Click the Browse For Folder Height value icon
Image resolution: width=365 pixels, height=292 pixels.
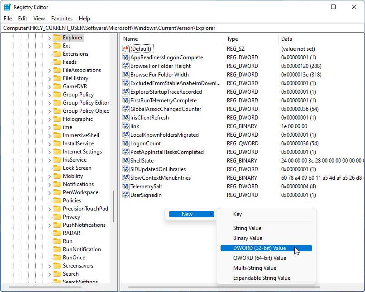click(x=126, y=66)
